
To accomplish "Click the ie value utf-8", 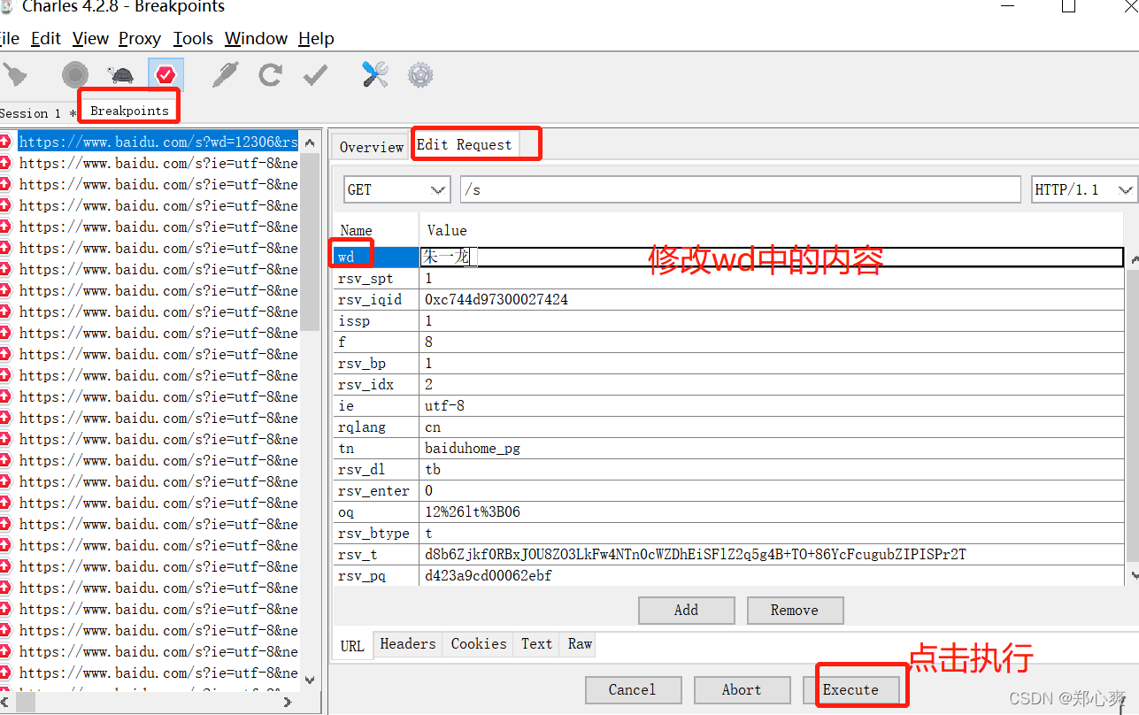I will [x=444, y=405].
